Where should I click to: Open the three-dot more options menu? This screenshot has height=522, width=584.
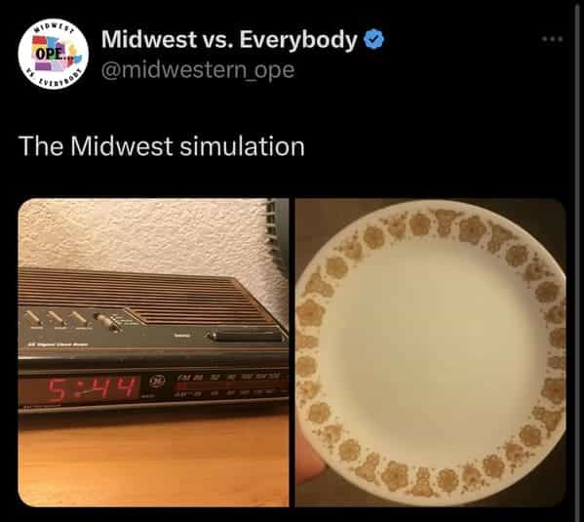pos(553,39)
